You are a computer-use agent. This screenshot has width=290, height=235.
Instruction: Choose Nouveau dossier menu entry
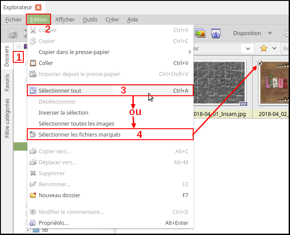point(110,195)
